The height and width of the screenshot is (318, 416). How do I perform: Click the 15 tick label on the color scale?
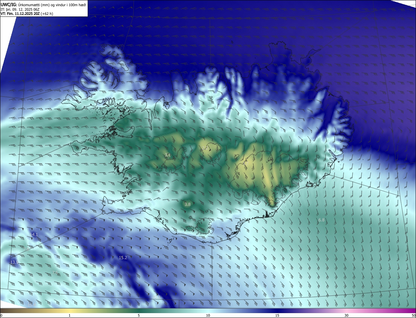pyautogui.click(x=277, y=315)
